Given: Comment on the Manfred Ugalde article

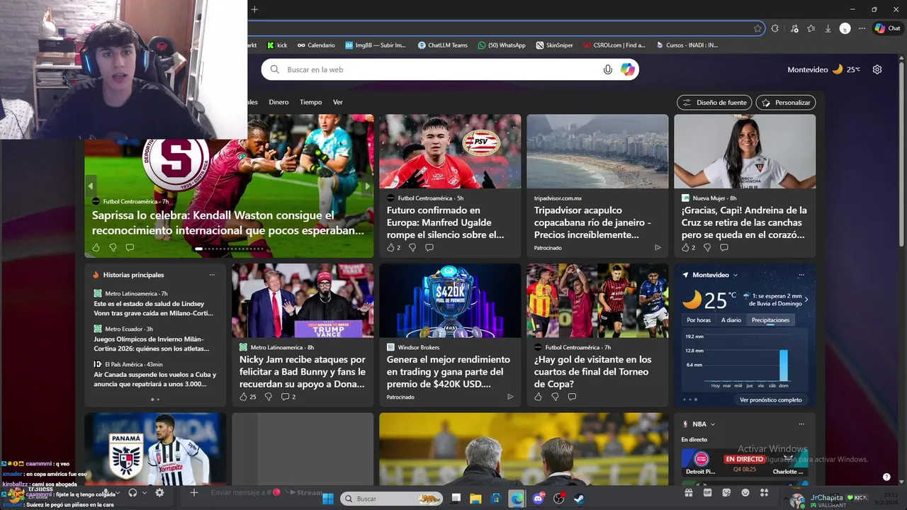Looking at the screenshot, I should tap(429, 247).
